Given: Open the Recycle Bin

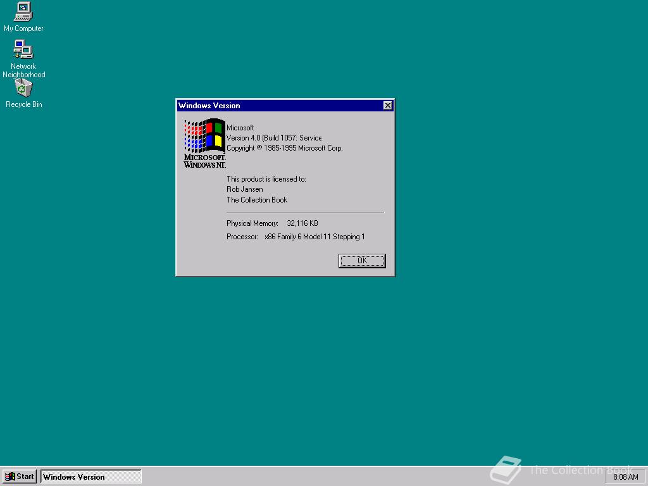Looking at the screenshot, I should click(x=23, y=88).
